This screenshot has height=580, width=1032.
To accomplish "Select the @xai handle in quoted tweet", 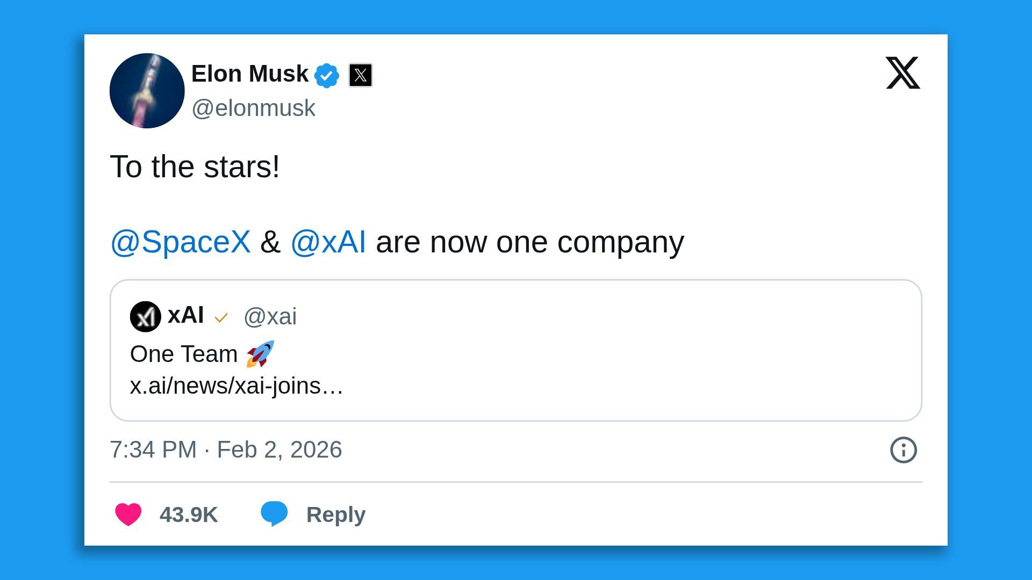I will pyautogui.click(x=271, y=317).
